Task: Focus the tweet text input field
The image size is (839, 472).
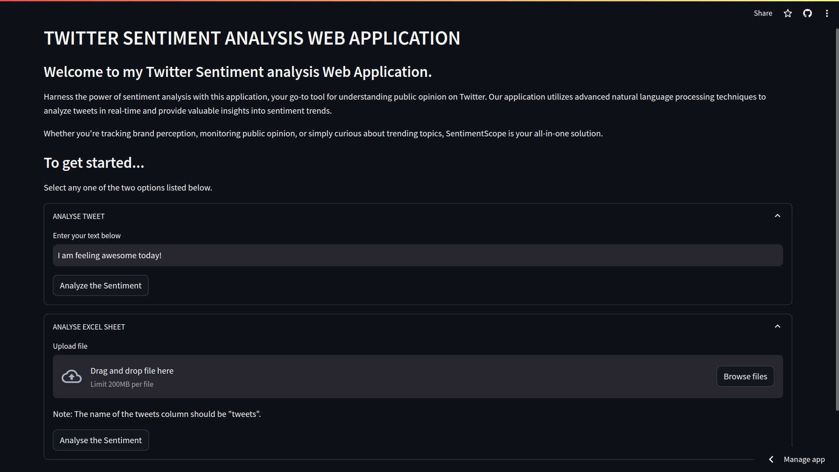Action: 417,255
